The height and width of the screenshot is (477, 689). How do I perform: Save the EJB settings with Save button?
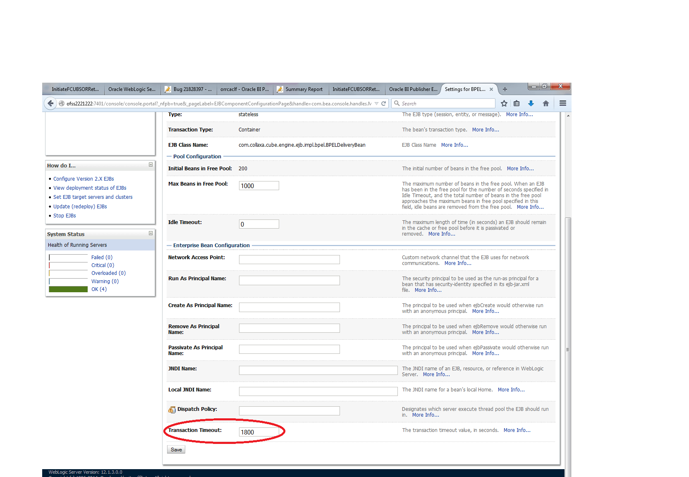coord(176,450)
